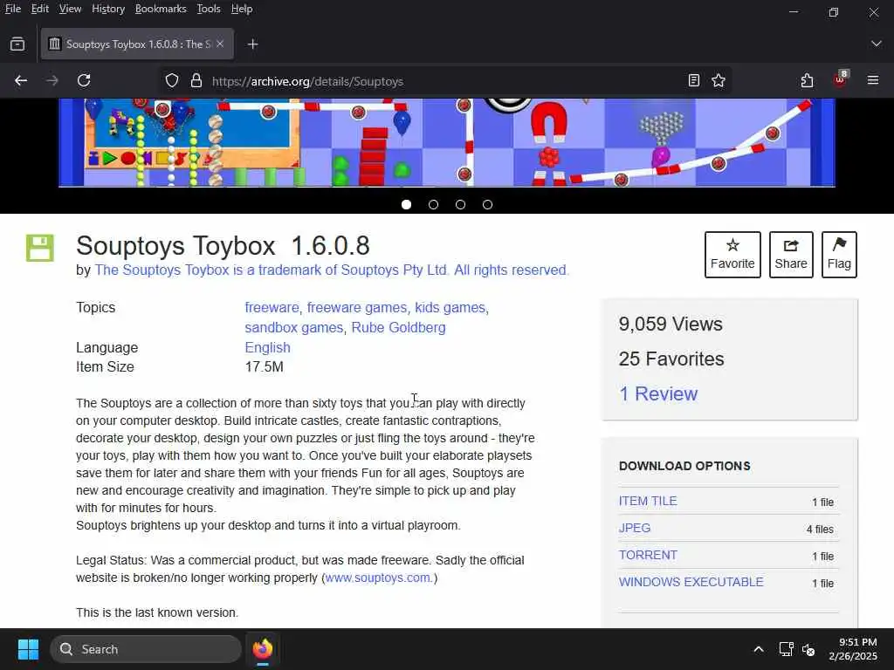
Task: Expand the JPEG 4 files list
Action: coord(820,530)
